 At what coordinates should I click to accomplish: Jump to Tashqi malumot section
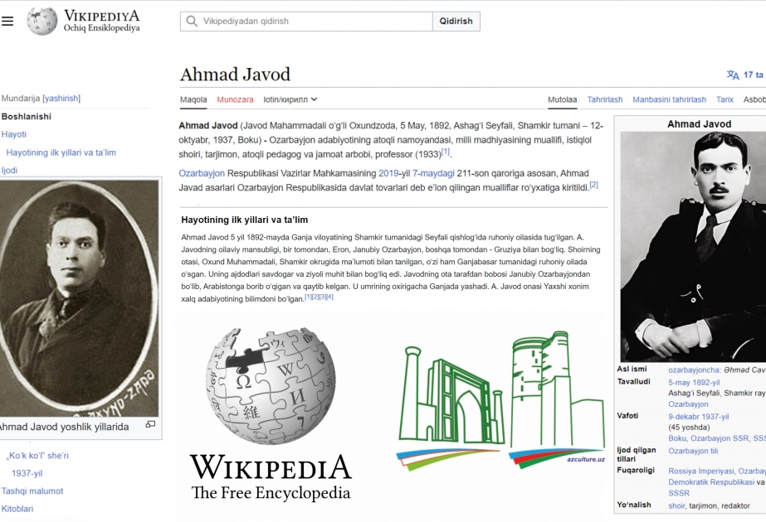pyautogui.click(x=32, y=491)
